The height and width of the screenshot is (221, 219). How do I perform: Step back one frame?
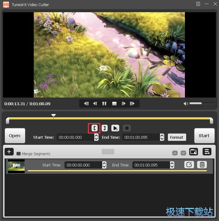pyautogui.click(x=95, y=104)
